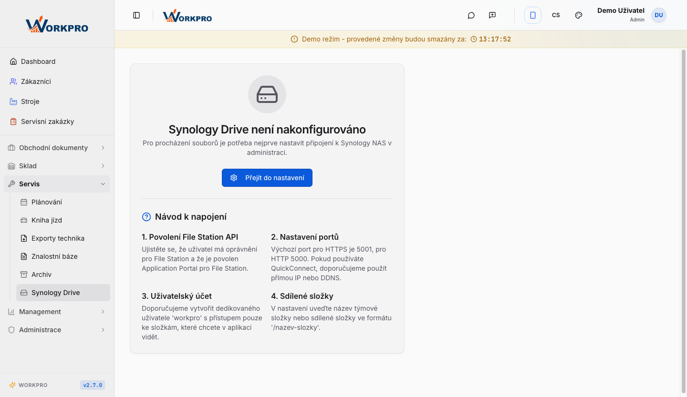Open Servisní zakázky in sidebar
Image resolution: width=687 pixels, height=397 pixels.
(57, 122)
